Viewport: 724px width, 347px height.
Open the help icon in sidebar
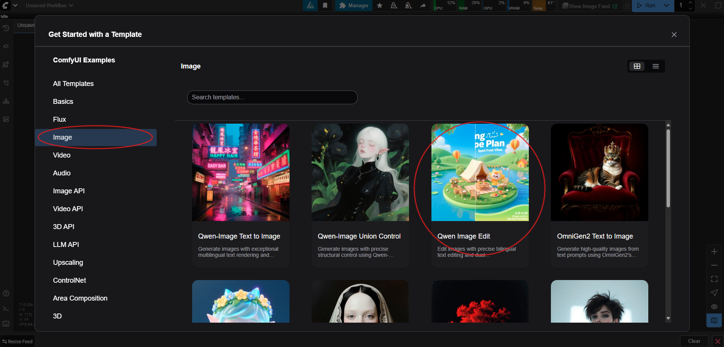click(6, 293)
